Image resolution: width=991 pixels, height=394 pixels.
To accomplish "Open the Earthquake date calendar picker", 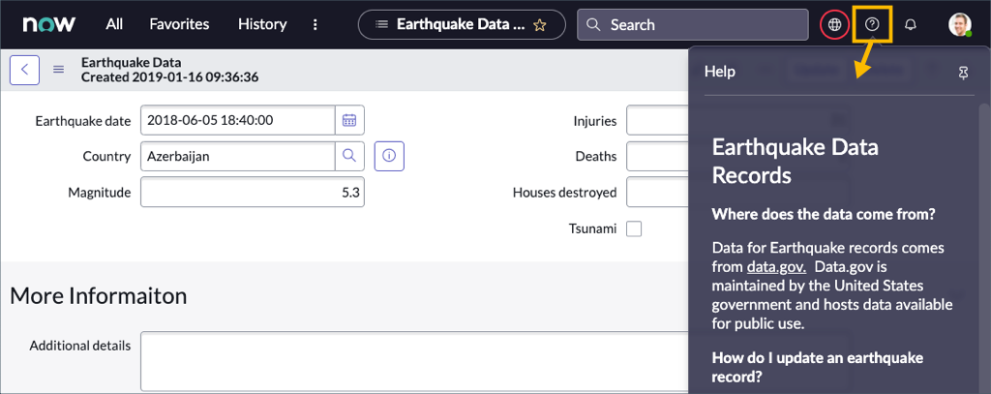I will (349, 120).
